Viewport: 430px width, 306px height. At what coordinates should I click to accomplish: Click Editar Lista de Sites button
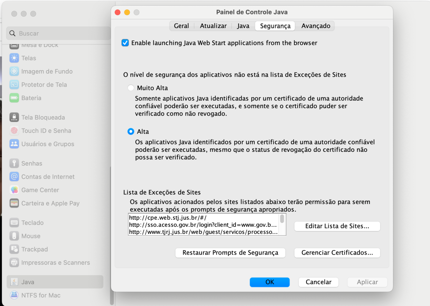click(x=337, y=226)
